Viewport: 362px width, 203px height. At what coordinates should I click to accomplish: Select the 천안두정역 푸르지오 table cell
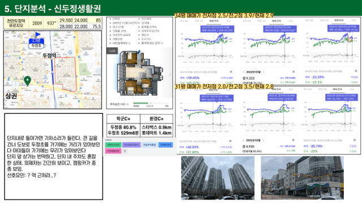point(16,23)
